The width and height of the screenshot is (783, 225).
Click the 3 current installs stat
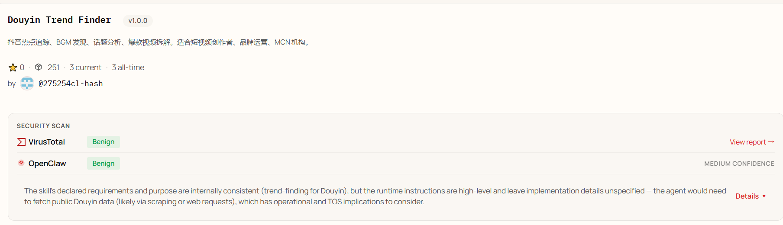[85, 67]
